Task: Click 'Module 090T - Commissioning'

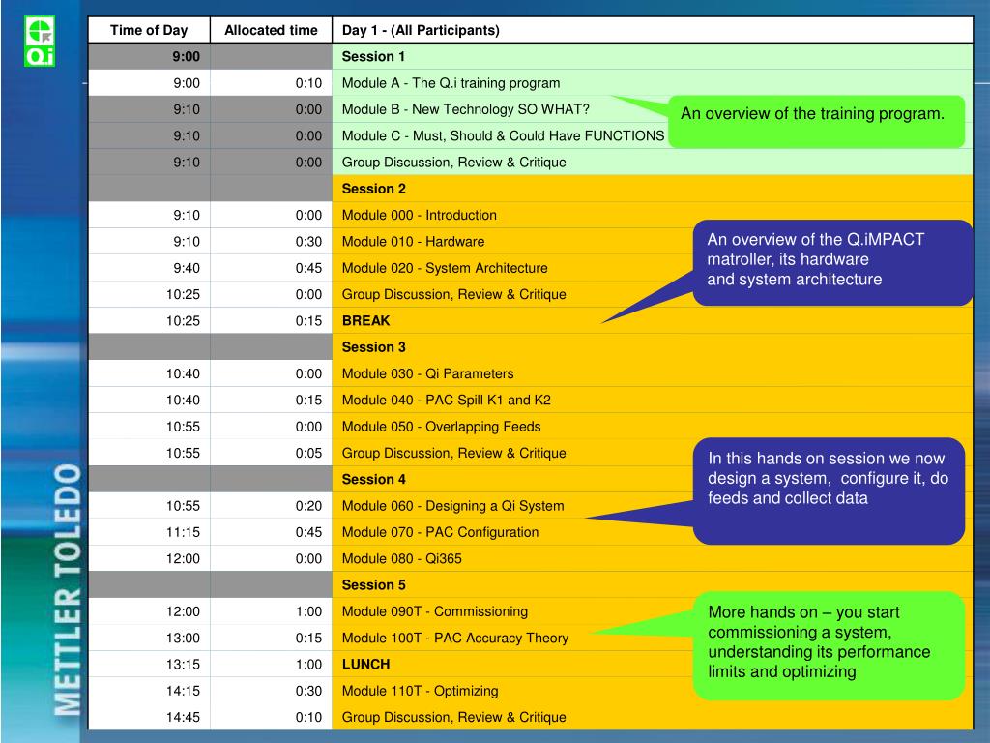Action: tap(435, 612)
